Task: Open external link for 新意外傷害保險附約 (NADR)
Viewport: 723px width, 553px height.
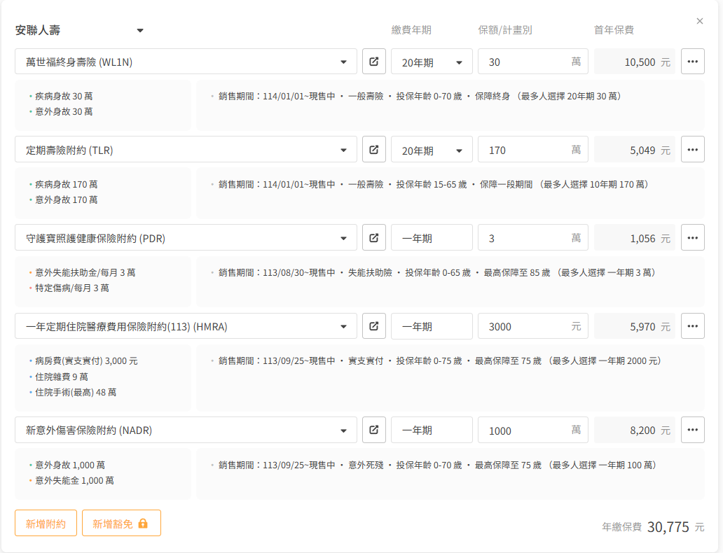Action: 374,430
